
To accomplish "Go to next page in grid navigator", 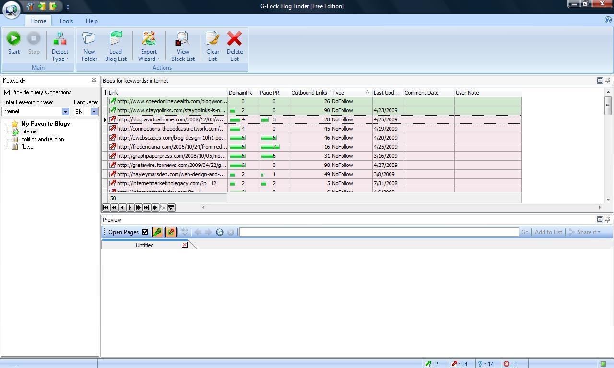I will point(139,208).
